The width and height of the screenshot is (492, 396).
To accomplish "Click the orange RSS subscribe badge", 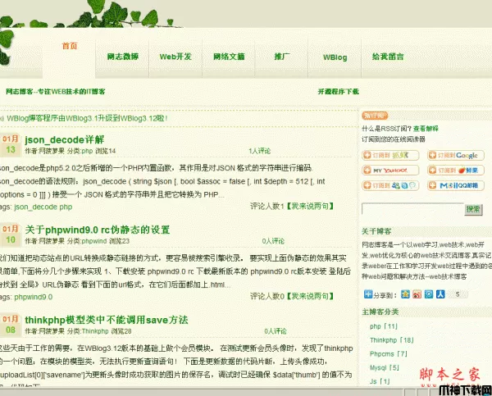I will (375, 116).
